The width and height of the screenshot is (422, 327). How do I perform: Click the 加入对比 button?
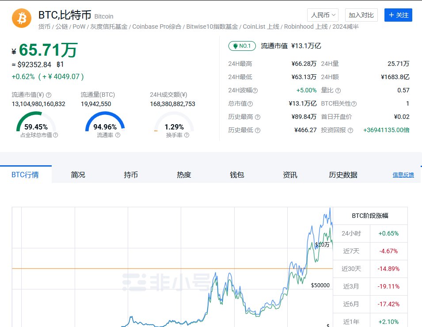click(361, 15)
